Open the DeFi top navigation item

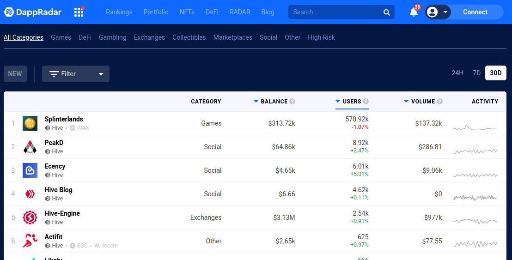click(212, 12)
